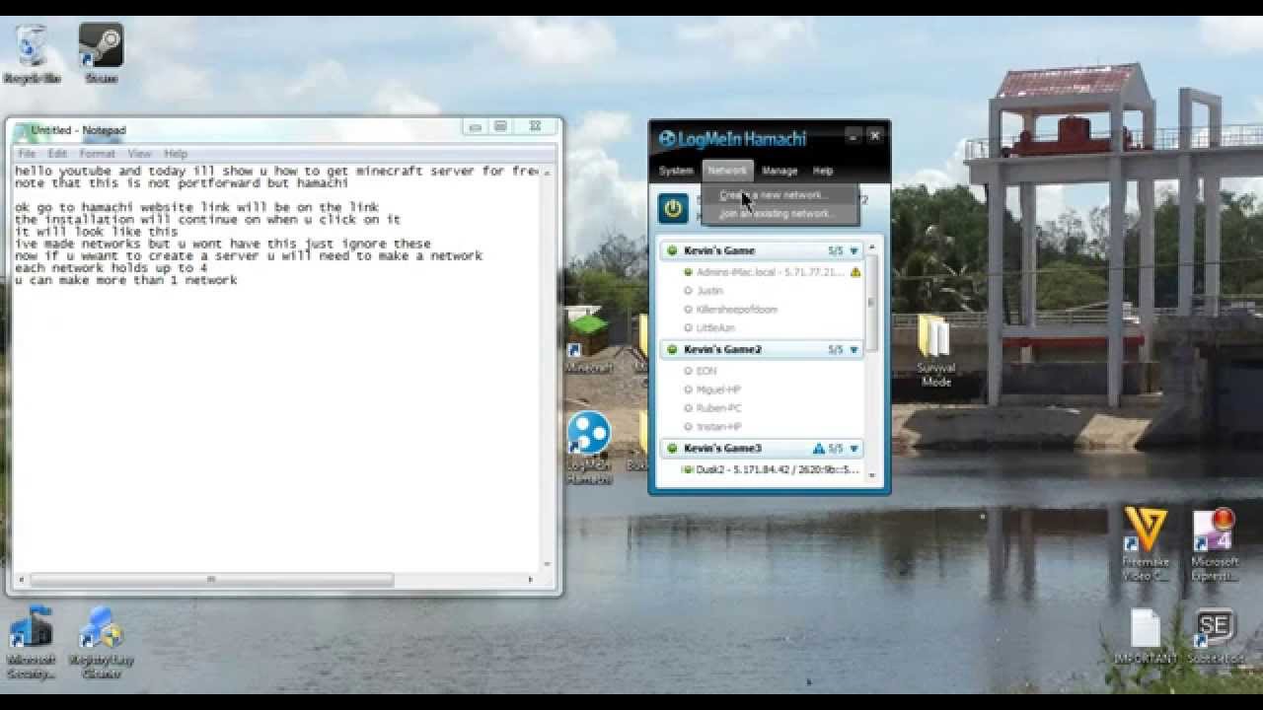Open the Microsoft Expression desktop shortcut

[1215, 543]
